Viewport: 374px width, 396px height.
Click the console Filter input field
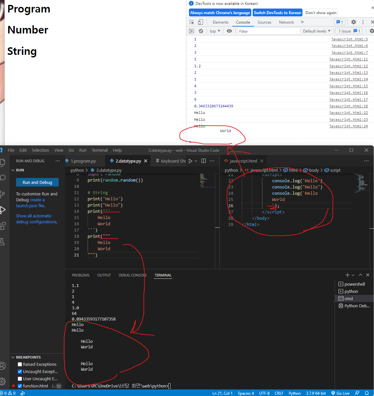[x=269, y=31]
